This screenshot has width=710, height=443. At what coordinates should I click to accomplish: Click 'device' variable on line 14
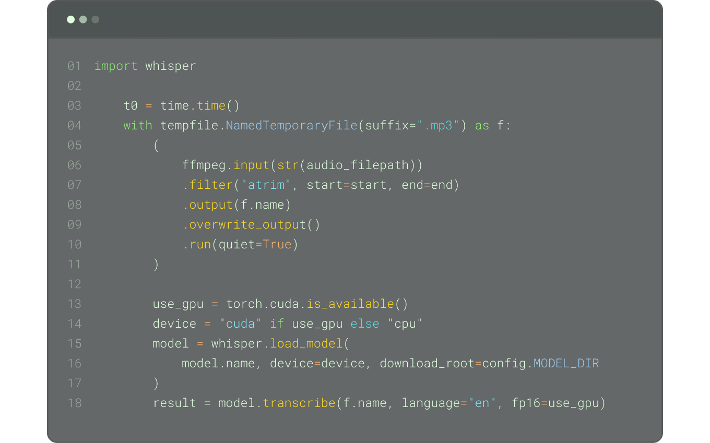(x=174, y=324)
